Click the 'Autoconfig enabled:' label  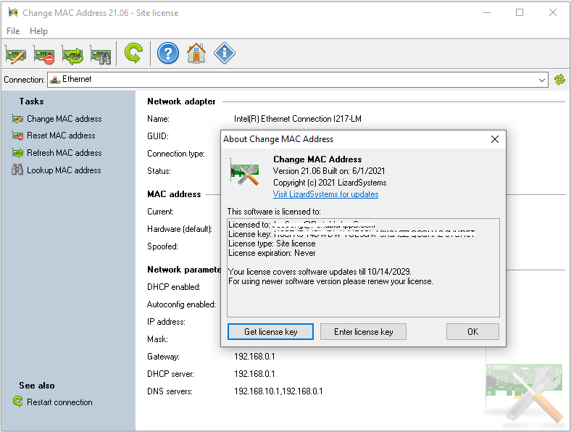(181, 304)
